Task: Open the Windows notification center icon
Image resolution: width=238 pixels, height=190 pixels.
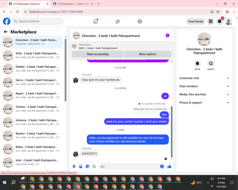Action: (232, 182)
